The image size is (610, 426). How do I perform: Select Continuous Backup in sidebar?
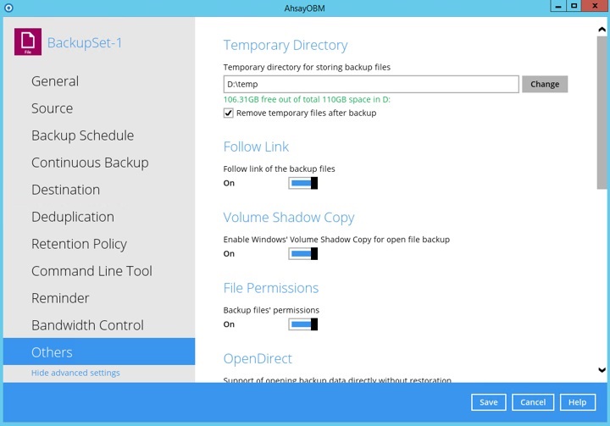pos(90,163)
